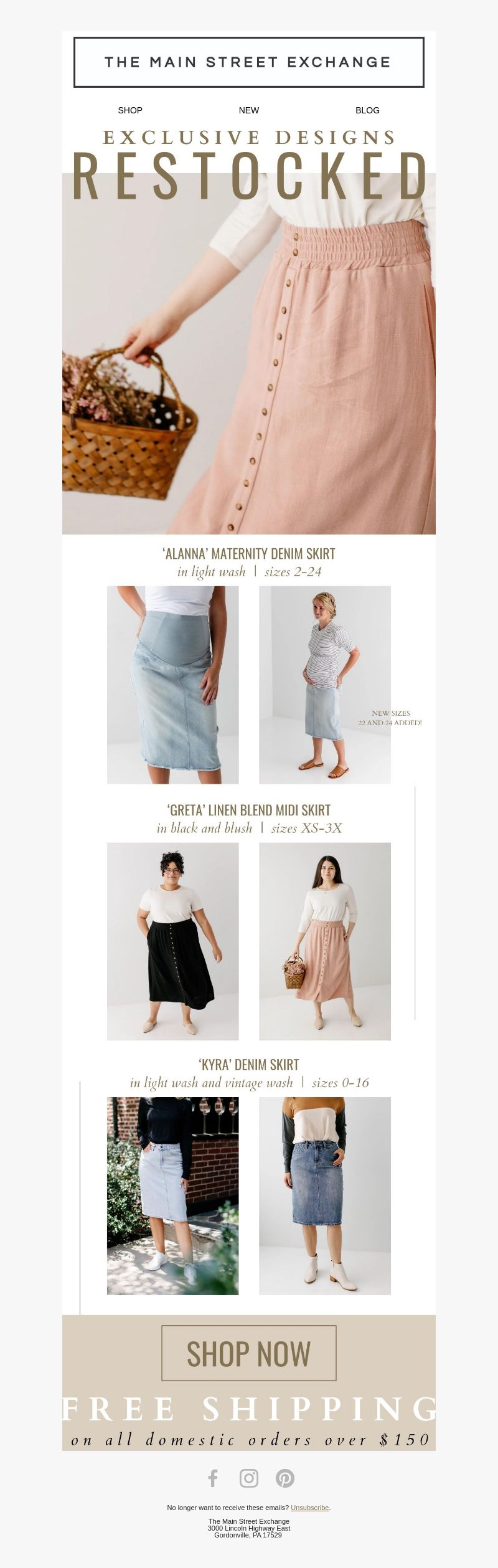498x1568 pixels.
Task: Click the 'Greta' Linen Blend Midi Skirt heading
Action: point(249,810)
